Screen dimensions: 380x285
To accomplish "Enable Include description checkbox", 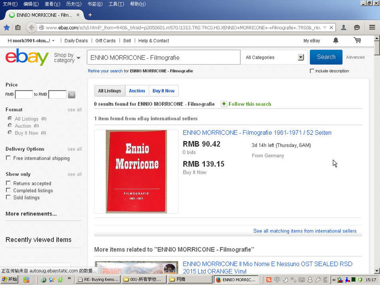I will pyautogui.click(x=312, y=71).
